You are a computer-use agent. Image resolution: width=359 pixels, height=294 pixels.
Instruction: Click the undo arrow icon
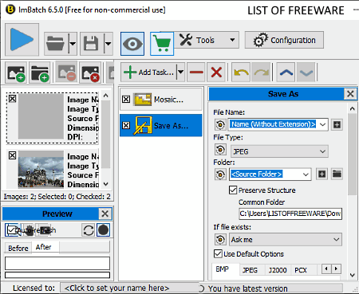tap(241, 72)
